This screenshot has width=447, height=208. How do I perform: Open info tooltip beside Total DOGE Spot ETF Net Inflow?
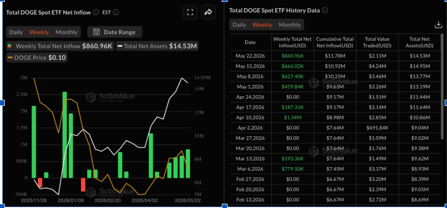click(96, 12)
